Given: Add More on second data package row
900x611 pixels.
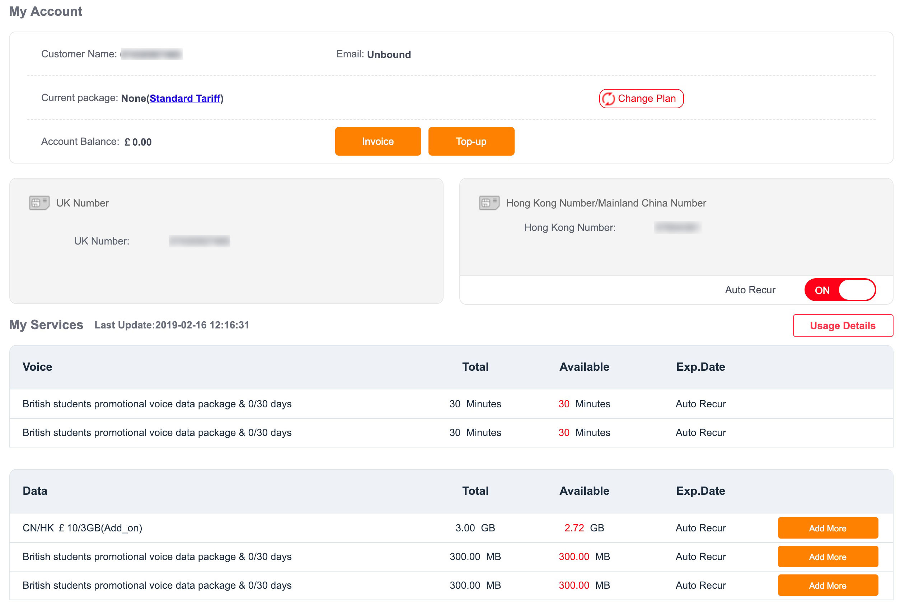Looking at the screenshot, I should pyautogui.click(x=828, y=556).
